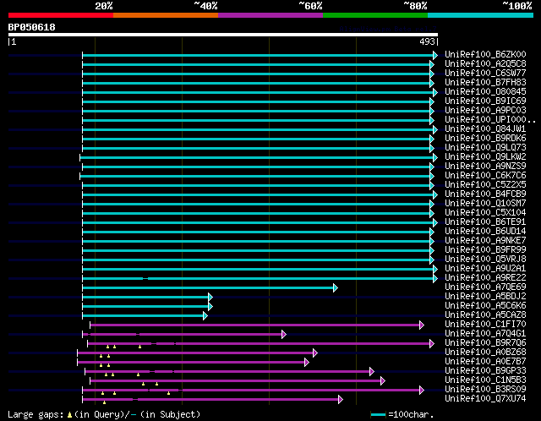This screenshot has height=421, width=541.
Task: Click the green ~80% identity legend segment
Action: 375,15
